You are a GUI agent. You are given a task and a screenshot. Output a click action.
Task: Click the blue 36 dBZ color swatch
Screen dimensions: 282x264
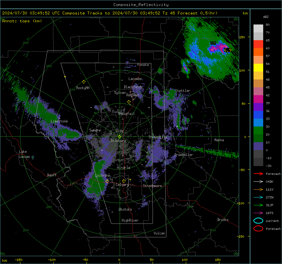coord(258,115)
